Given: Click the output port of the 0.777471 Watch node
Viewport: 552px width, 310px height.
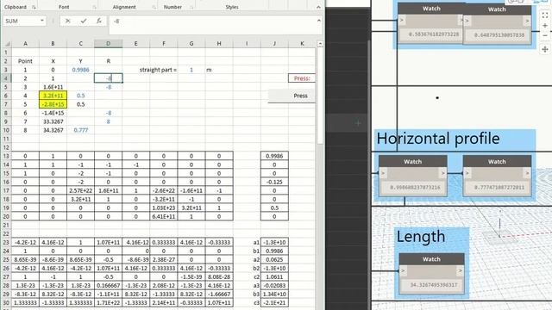Looking at the screenshot, I should (527, 173).
